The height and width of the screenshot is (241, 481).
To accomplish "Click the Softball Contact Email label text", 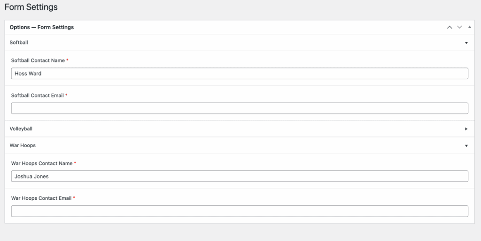I will [37, 95].
